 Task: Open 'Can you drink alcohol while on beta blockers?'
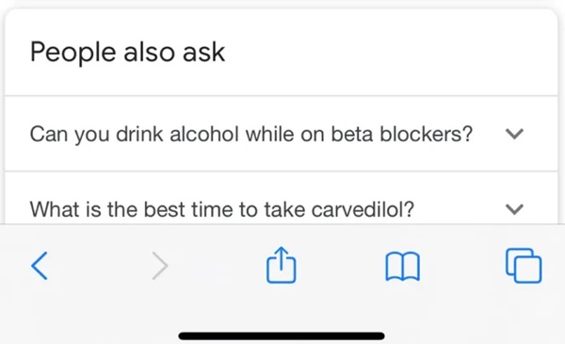[x=281, y=134]
